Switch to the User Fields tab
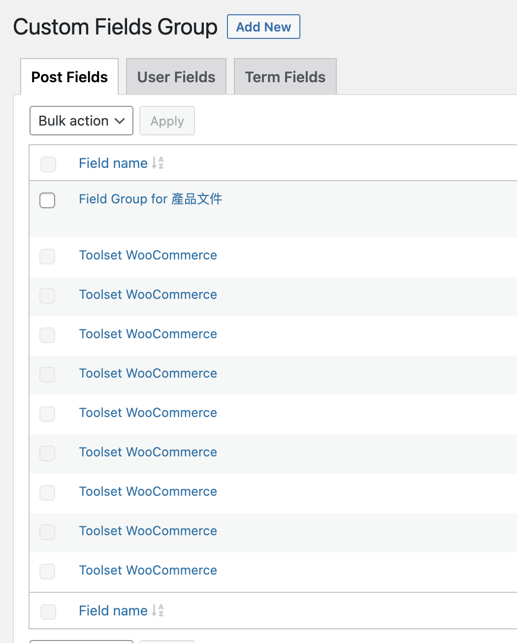Screen dimensions: 517x643 tap(176, 77)
